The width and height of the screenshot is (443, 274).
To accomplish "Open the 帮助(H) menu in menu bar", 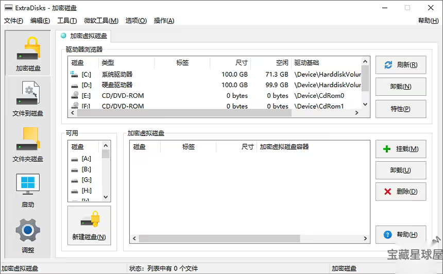I will pyautogui.click(x=428, y=21).
